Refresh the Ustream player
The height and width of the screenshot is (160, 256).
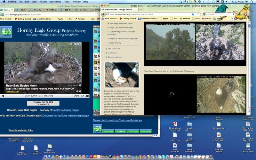pos(83,96)
